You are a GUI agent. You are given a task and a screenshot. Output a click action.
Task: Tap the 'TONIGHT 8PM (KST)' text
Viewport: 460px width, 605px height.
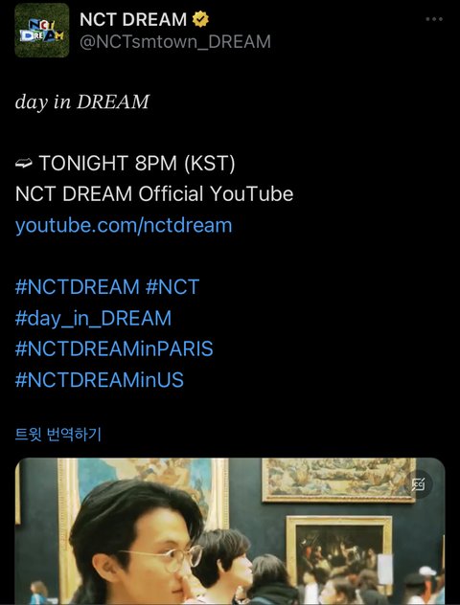coord(137,163)
